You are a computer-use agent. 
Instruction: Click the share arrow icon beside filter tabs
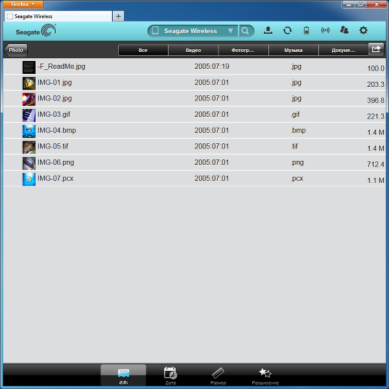[x=376, y=49]
